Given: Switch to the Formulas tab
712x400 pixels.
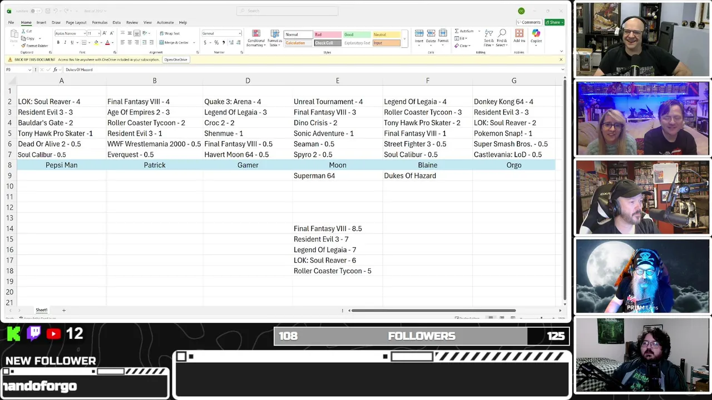Looking at the screenshot, I should pyautogui.click(x=100, y=22).
